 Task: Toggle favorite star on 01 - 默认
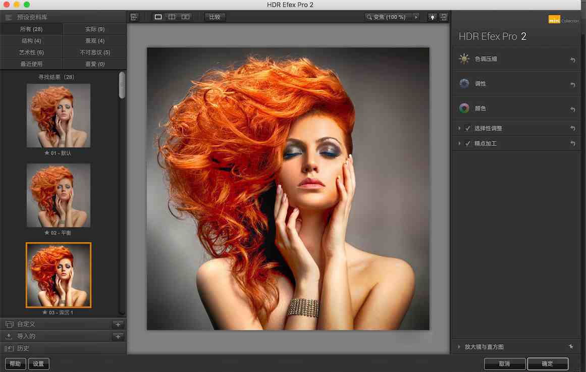(x=47, y=153)
